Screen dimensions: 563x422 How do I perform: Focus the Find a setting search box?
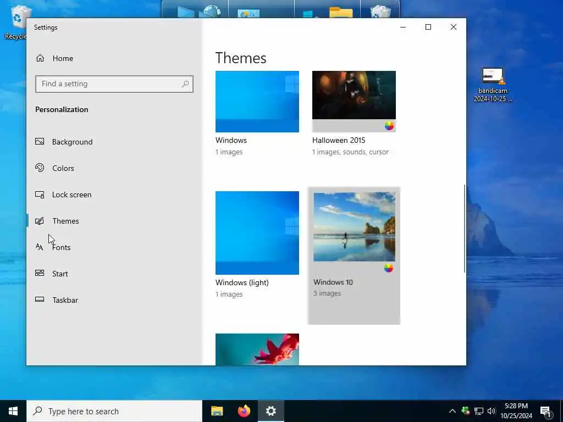[114, 84]
